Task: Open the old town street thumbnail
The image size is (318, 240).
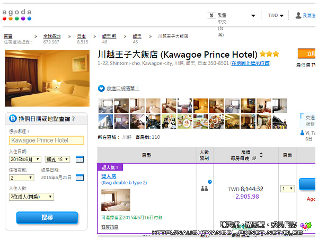Action: point(280,121)
